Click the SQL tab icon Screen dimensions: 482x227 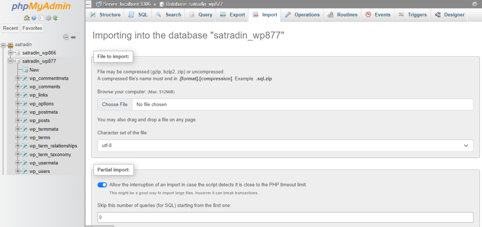click(131, 15)
